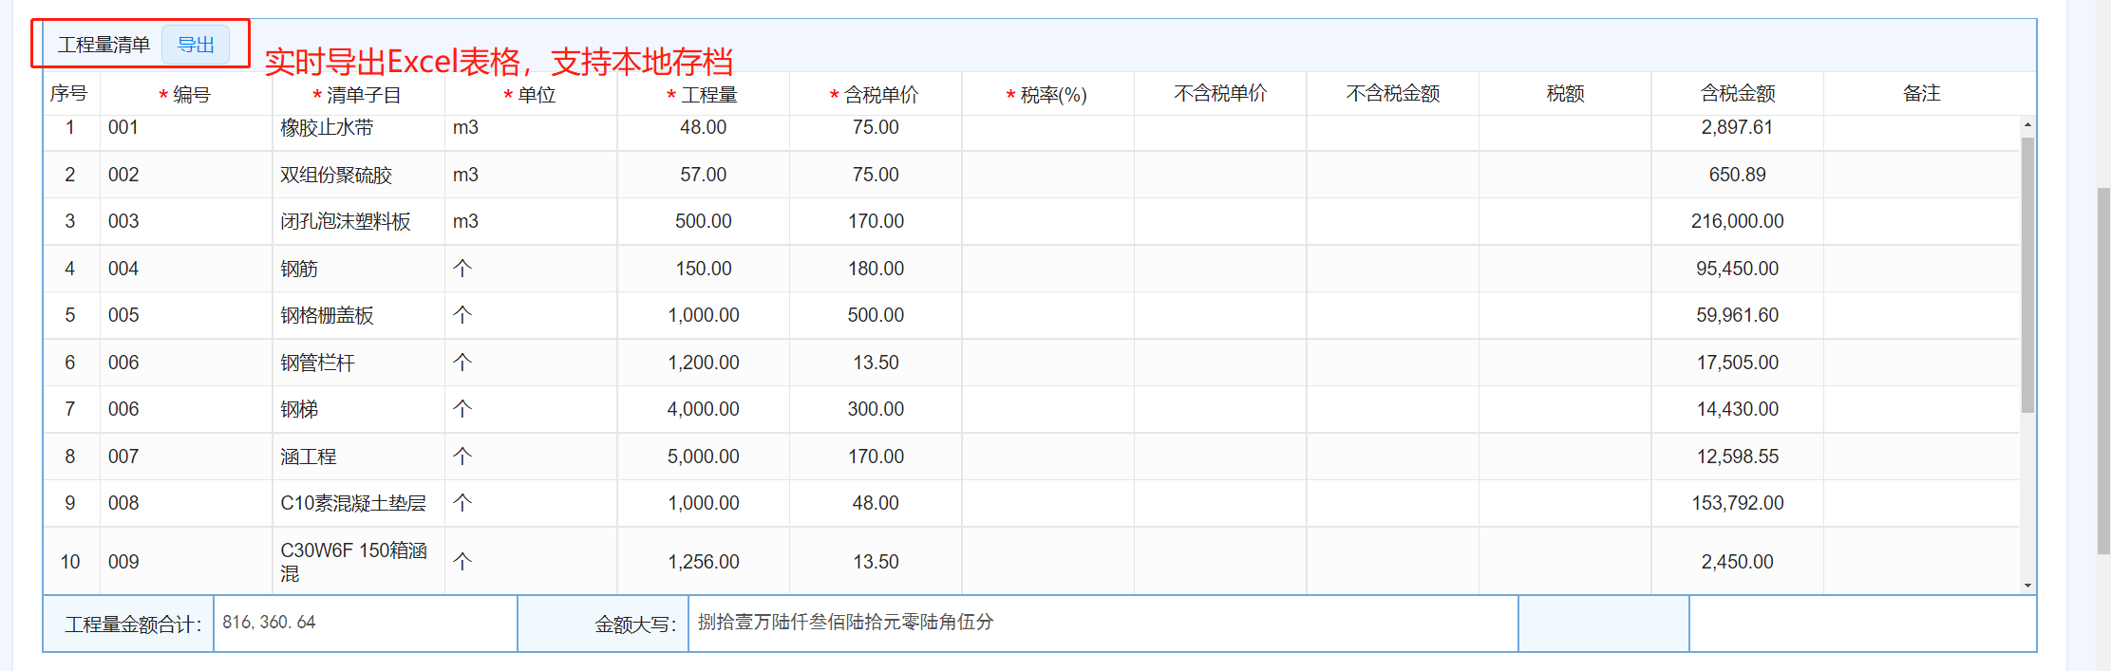Click the 5,000.00 quantity cell
This screenshot has width=2111, height=671.
[703, 457]
